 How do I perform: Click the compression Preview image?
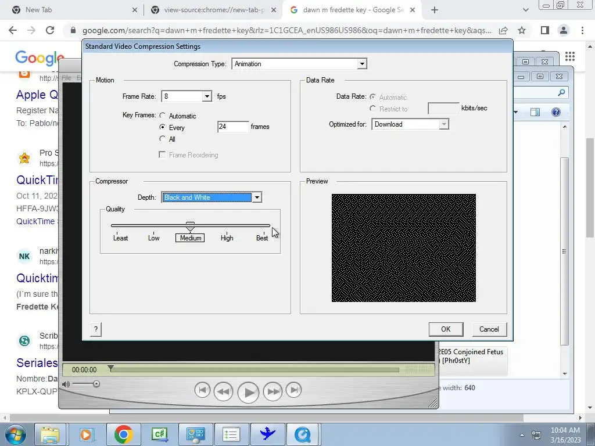(x=403, y=248)
